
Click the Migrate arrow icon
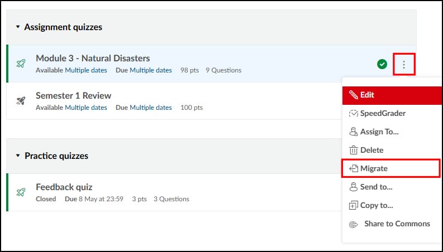tap(353, 168)
